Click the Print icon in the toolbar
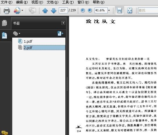 point(7,11)
